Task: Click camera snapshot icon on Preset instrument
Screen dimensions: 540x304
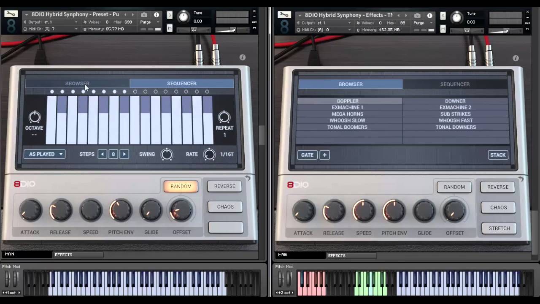Action: (x=144, y=15)
